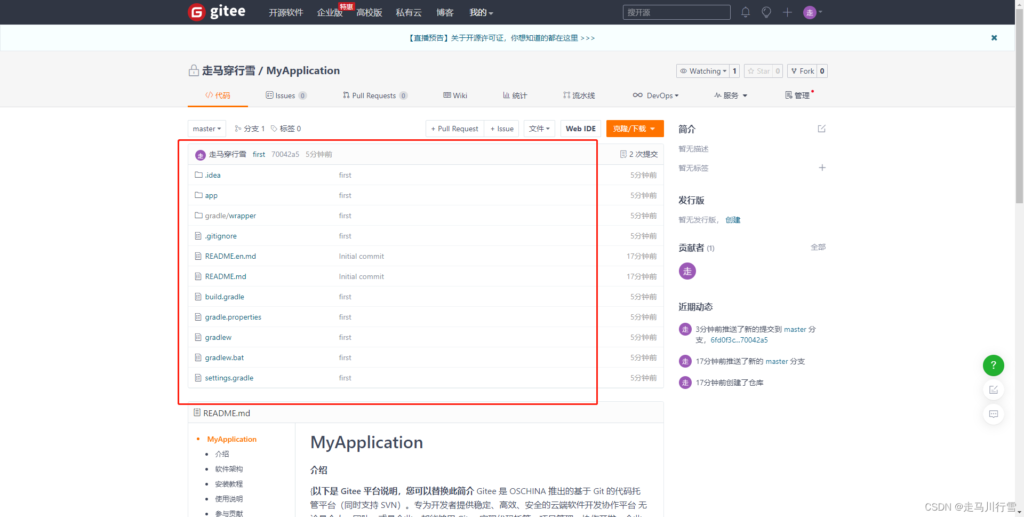Open settings.gradle file
1024x517 pixels.
[x=229, y=378]
